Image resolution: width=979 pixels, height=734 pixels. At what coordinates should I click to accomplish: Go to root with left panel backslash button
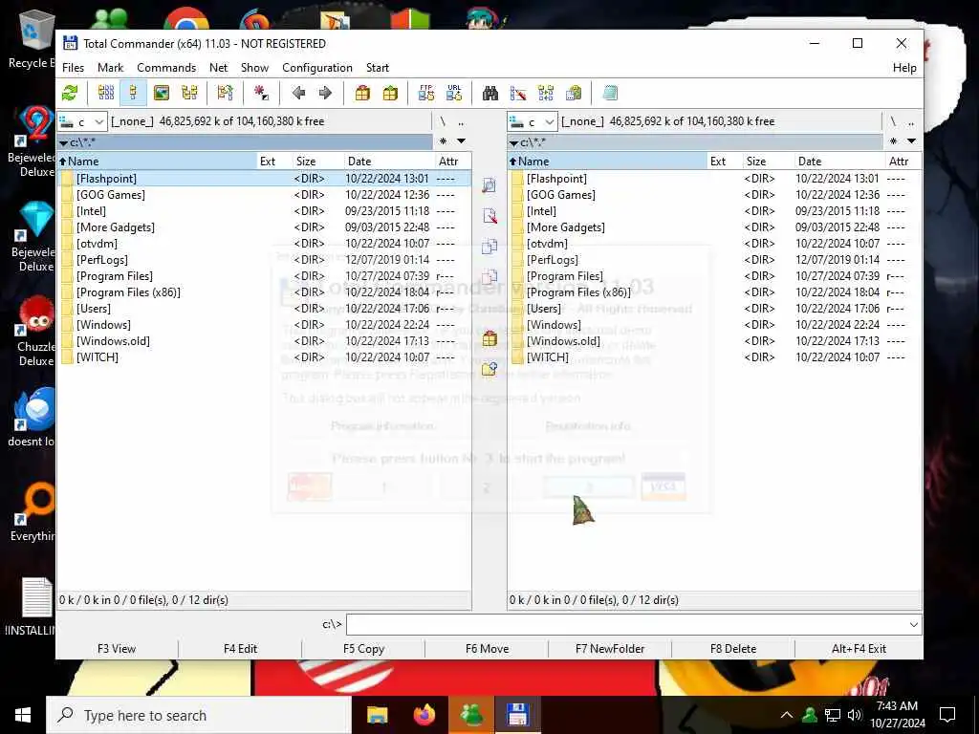point(443,121)
